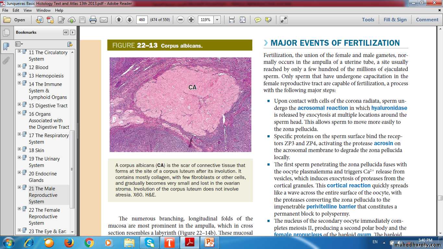
Task: Toggle the Page Thumbnails panel
Action: (x=6, y=32)
